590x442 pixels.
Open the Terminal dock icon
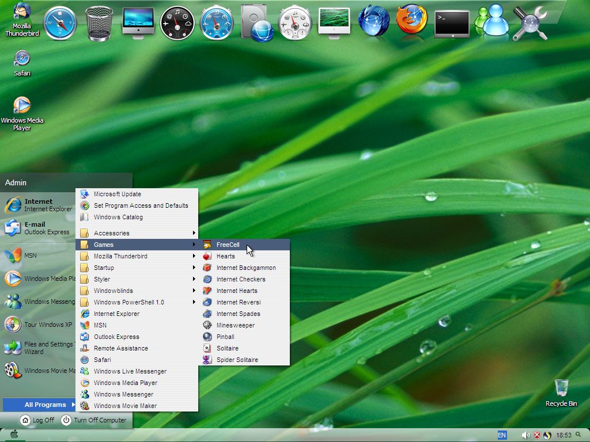pos(452,24)
